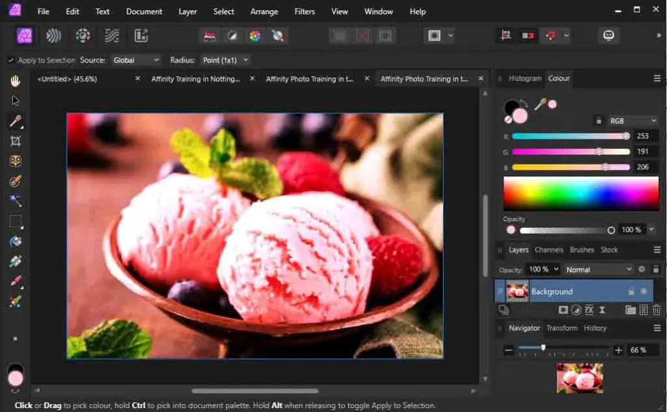This screenshot has width=667, height=412.
Task: Switch to the Histogram tab
Action: tap(525, 78)
